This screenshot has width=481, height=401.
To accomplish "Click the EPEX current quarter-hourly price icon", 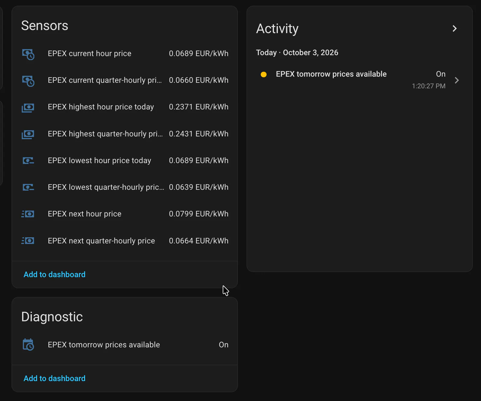I will (28, 81).
